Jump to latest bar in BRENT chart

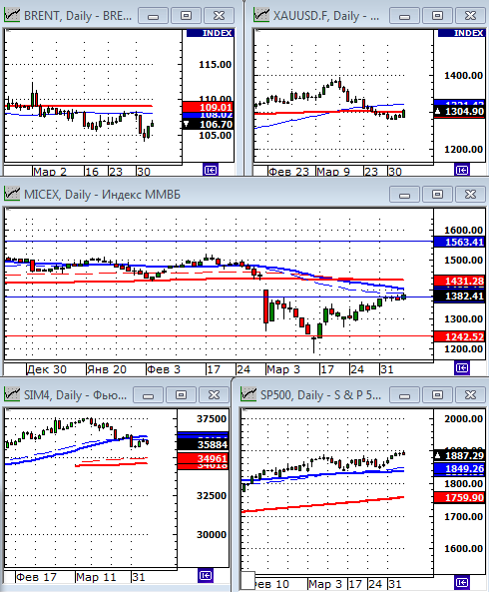tap(211, 170)
